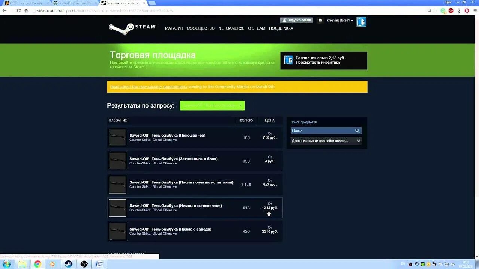This screenshot has width=479, height=269.
Task: Click the zoom magnifier icon in address bar
Action: [430, 10]
